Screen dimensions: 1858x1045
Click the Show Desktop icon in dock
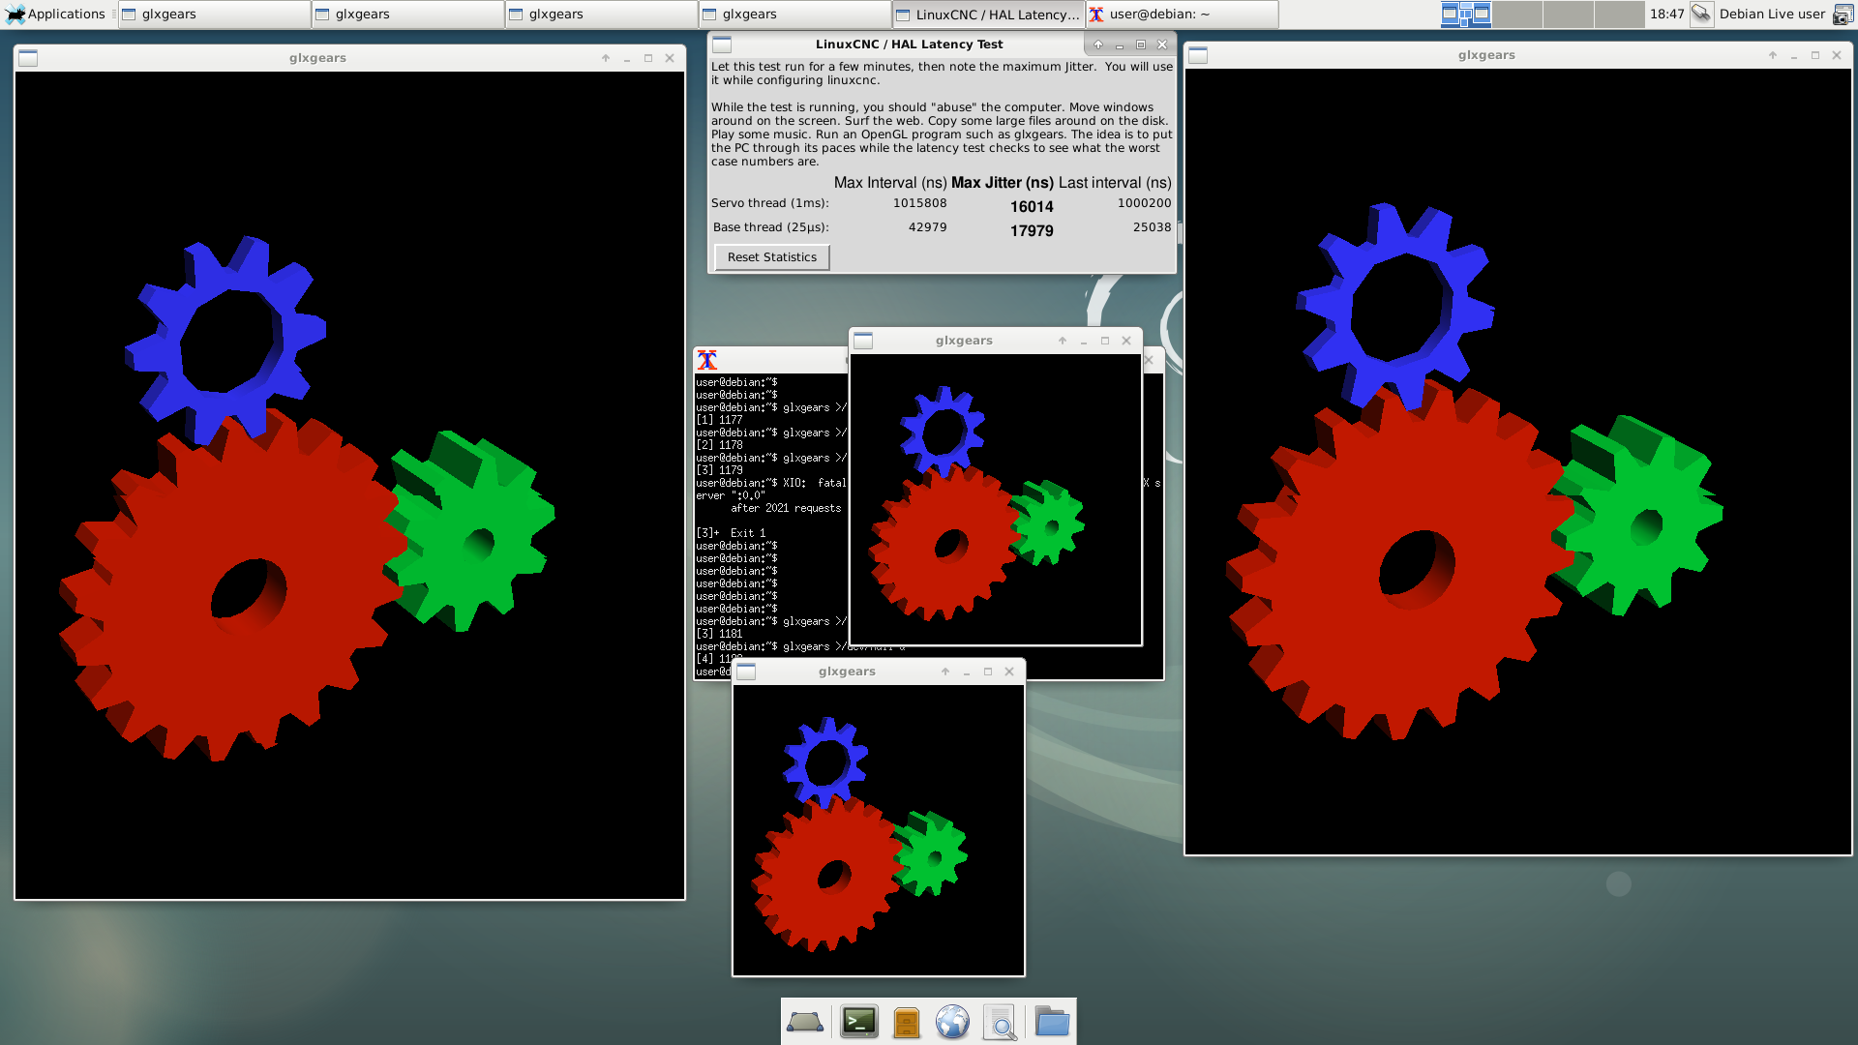pos(804,1022)
